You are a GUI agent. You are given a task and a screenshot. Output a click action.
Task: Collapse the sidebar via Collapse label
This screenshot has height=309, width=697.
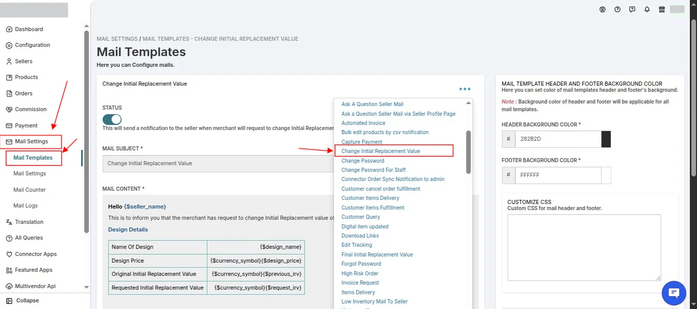(28, 301)
